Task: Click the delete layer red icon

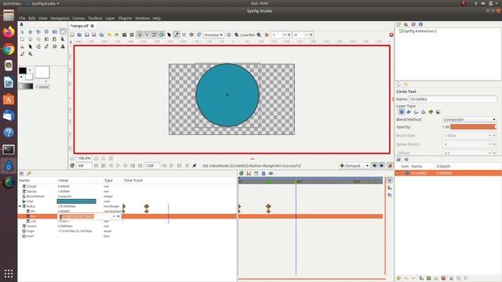Action: pyautogui.click(x=443, y=278)
